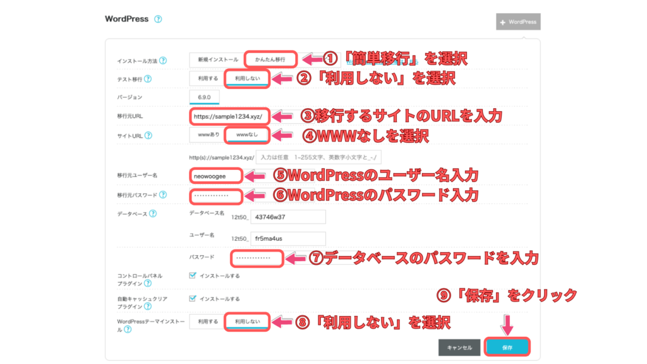The height and width of the screenshot is (364, 647).
Task: Open help for コントロールパネルプラグイン
Action: [x=147, y=285]
